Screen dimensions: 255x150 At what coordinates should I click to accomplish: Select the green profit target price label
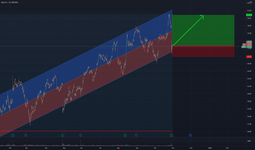point(249,15)
